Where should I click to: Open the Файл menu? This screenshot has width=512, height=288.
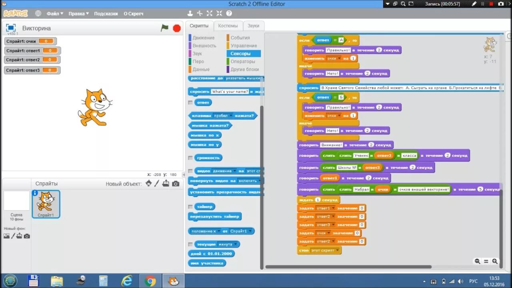55,13
